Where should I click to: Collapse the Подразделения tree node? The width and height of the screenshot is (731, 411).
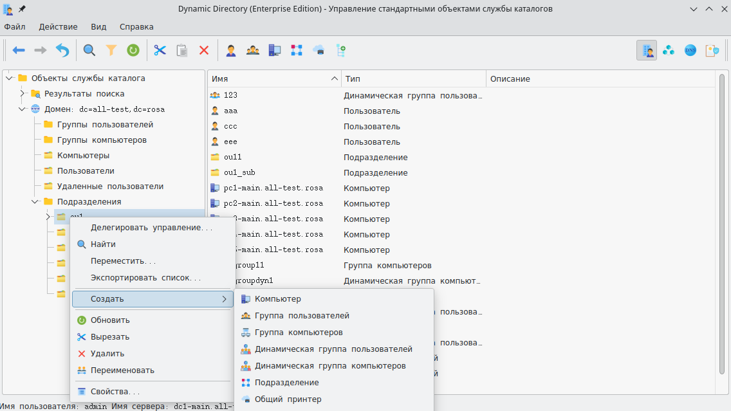pyautogui.click(x=35, y=202)
